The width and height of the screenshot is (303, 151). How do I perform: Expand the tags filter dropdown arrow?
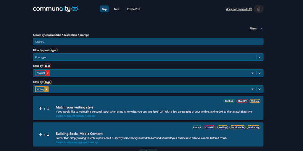pyautogui.click(x=260, y=89)
